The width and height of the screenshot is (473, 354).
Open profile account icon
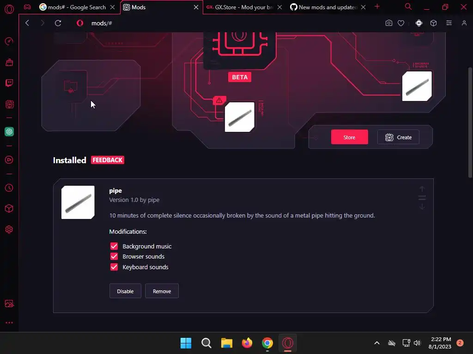tap(464, 23)
